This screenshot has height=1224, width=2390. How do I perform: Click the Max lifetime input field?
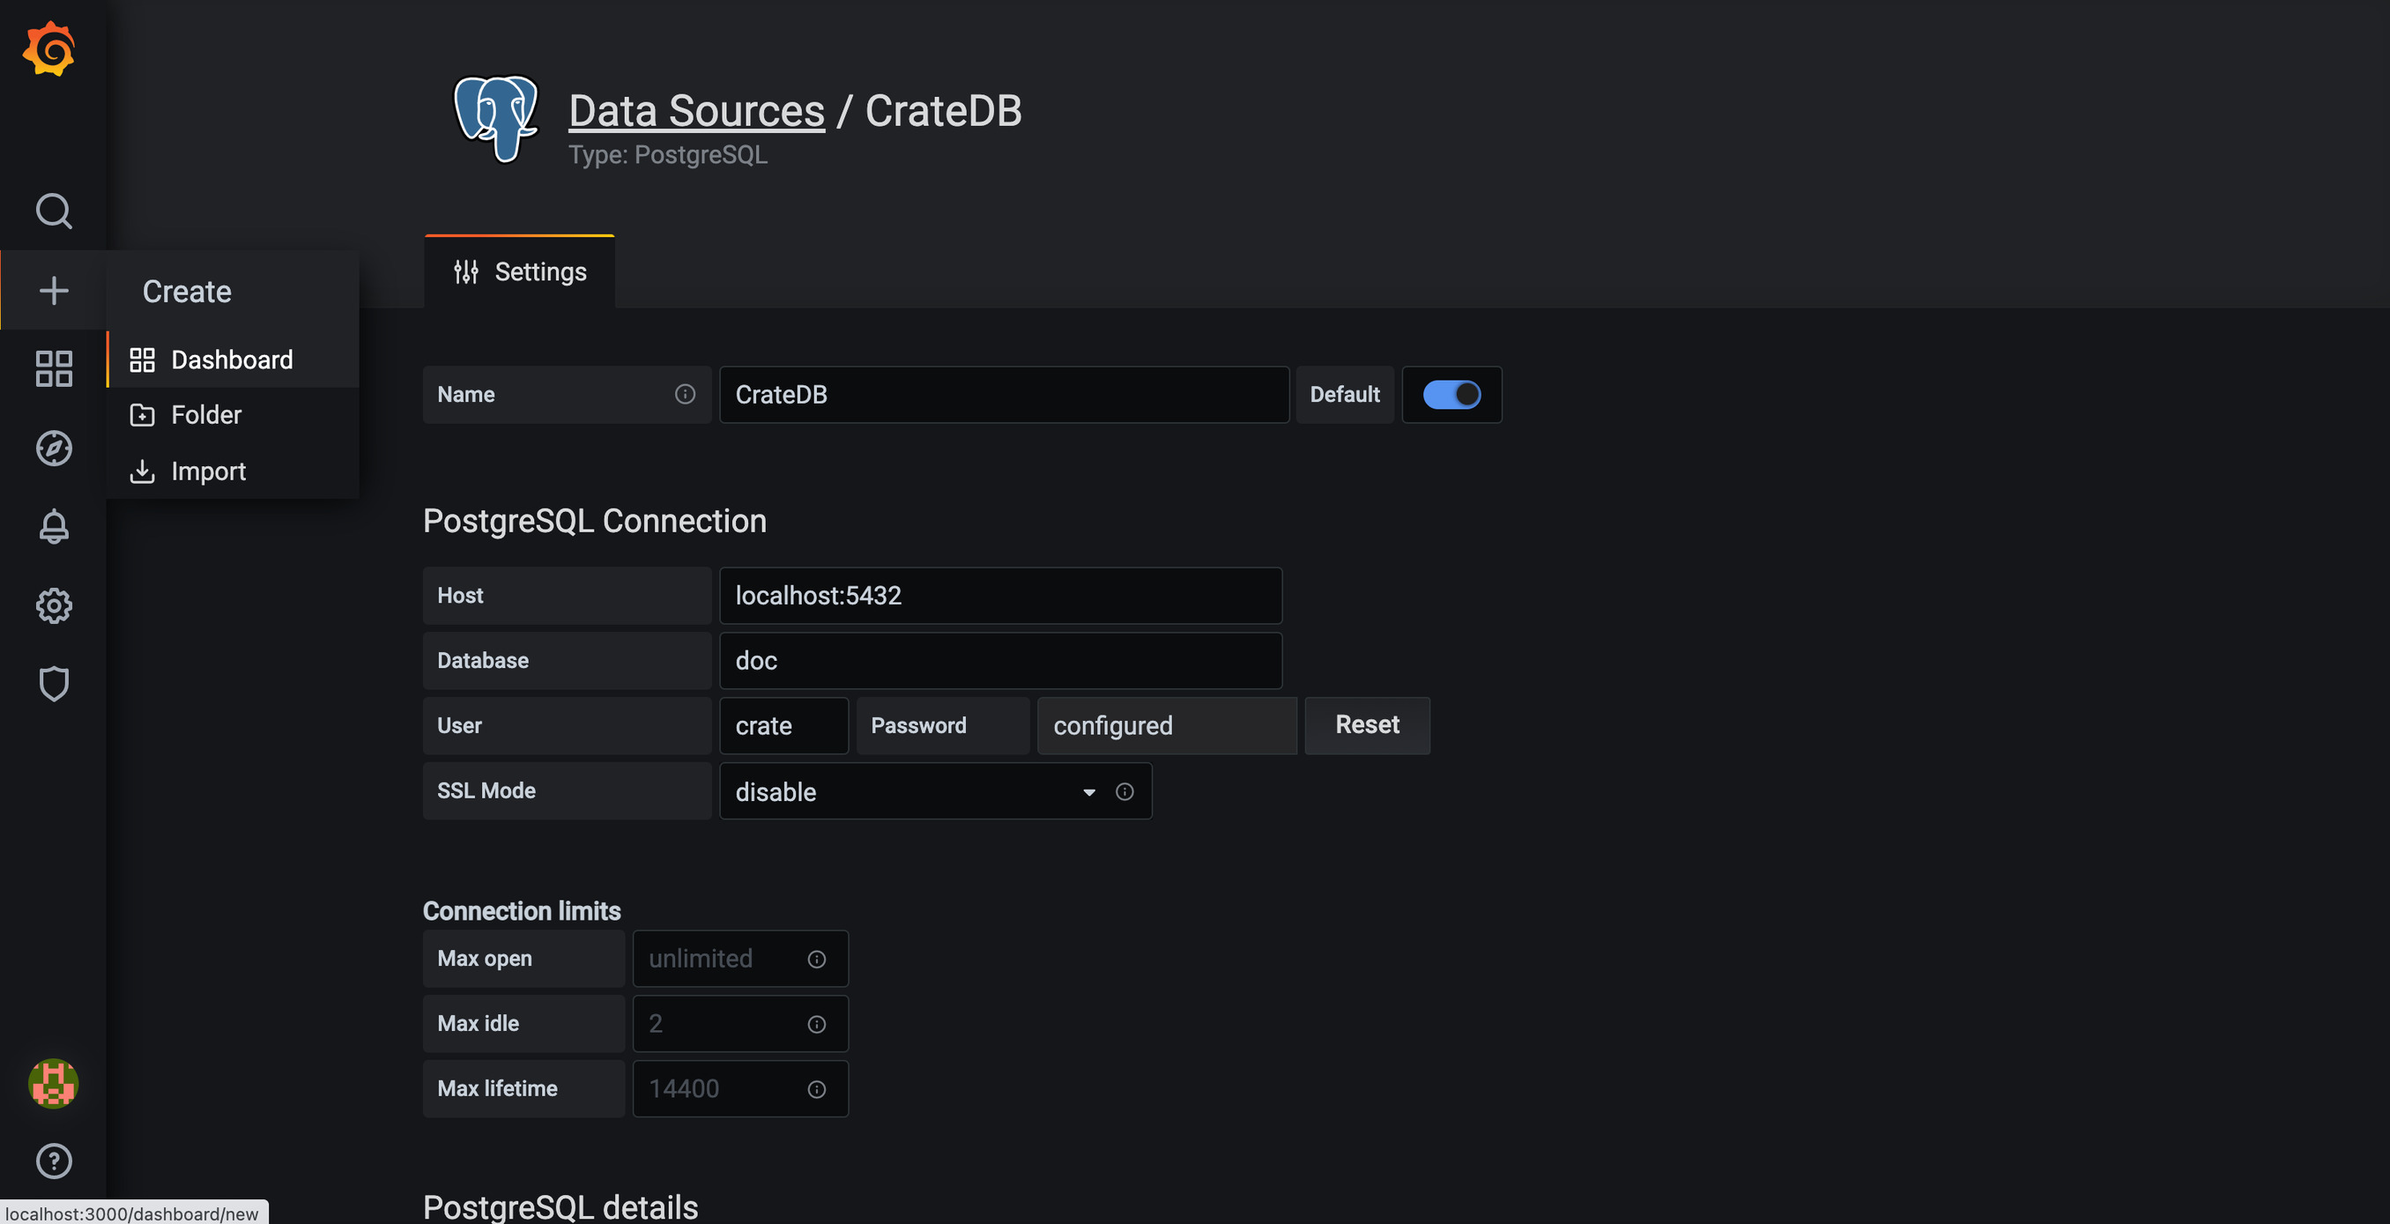[740, 1088]
